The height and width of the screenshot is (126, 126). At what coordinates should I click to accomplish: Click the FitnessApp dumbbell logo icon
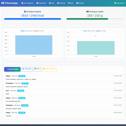tap(3, 3)
